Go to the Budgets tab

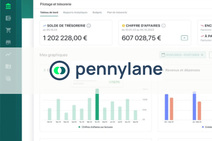point(97,13)
